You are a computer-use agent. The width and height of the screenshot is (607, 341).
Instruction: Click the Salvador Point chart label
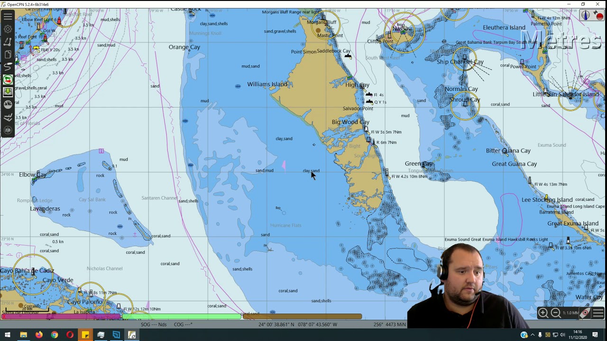point(358,108)
